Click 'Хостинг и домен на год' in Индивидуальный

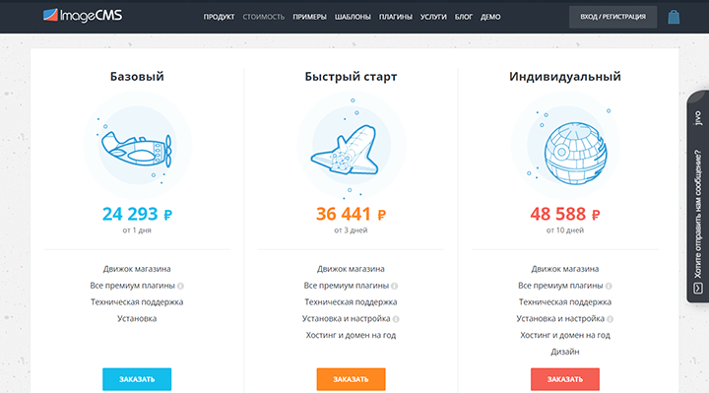(x=565, y=335)
